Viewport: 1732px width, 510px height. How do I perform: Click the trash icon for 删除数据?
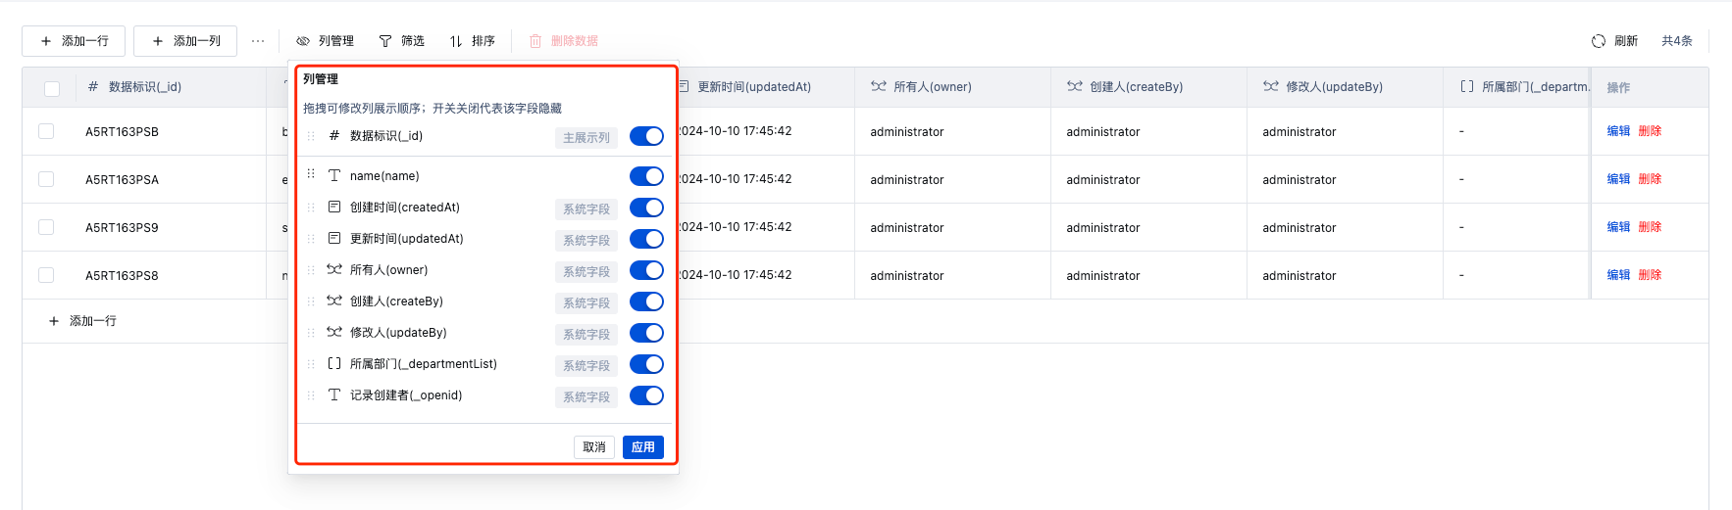[535, 41]
